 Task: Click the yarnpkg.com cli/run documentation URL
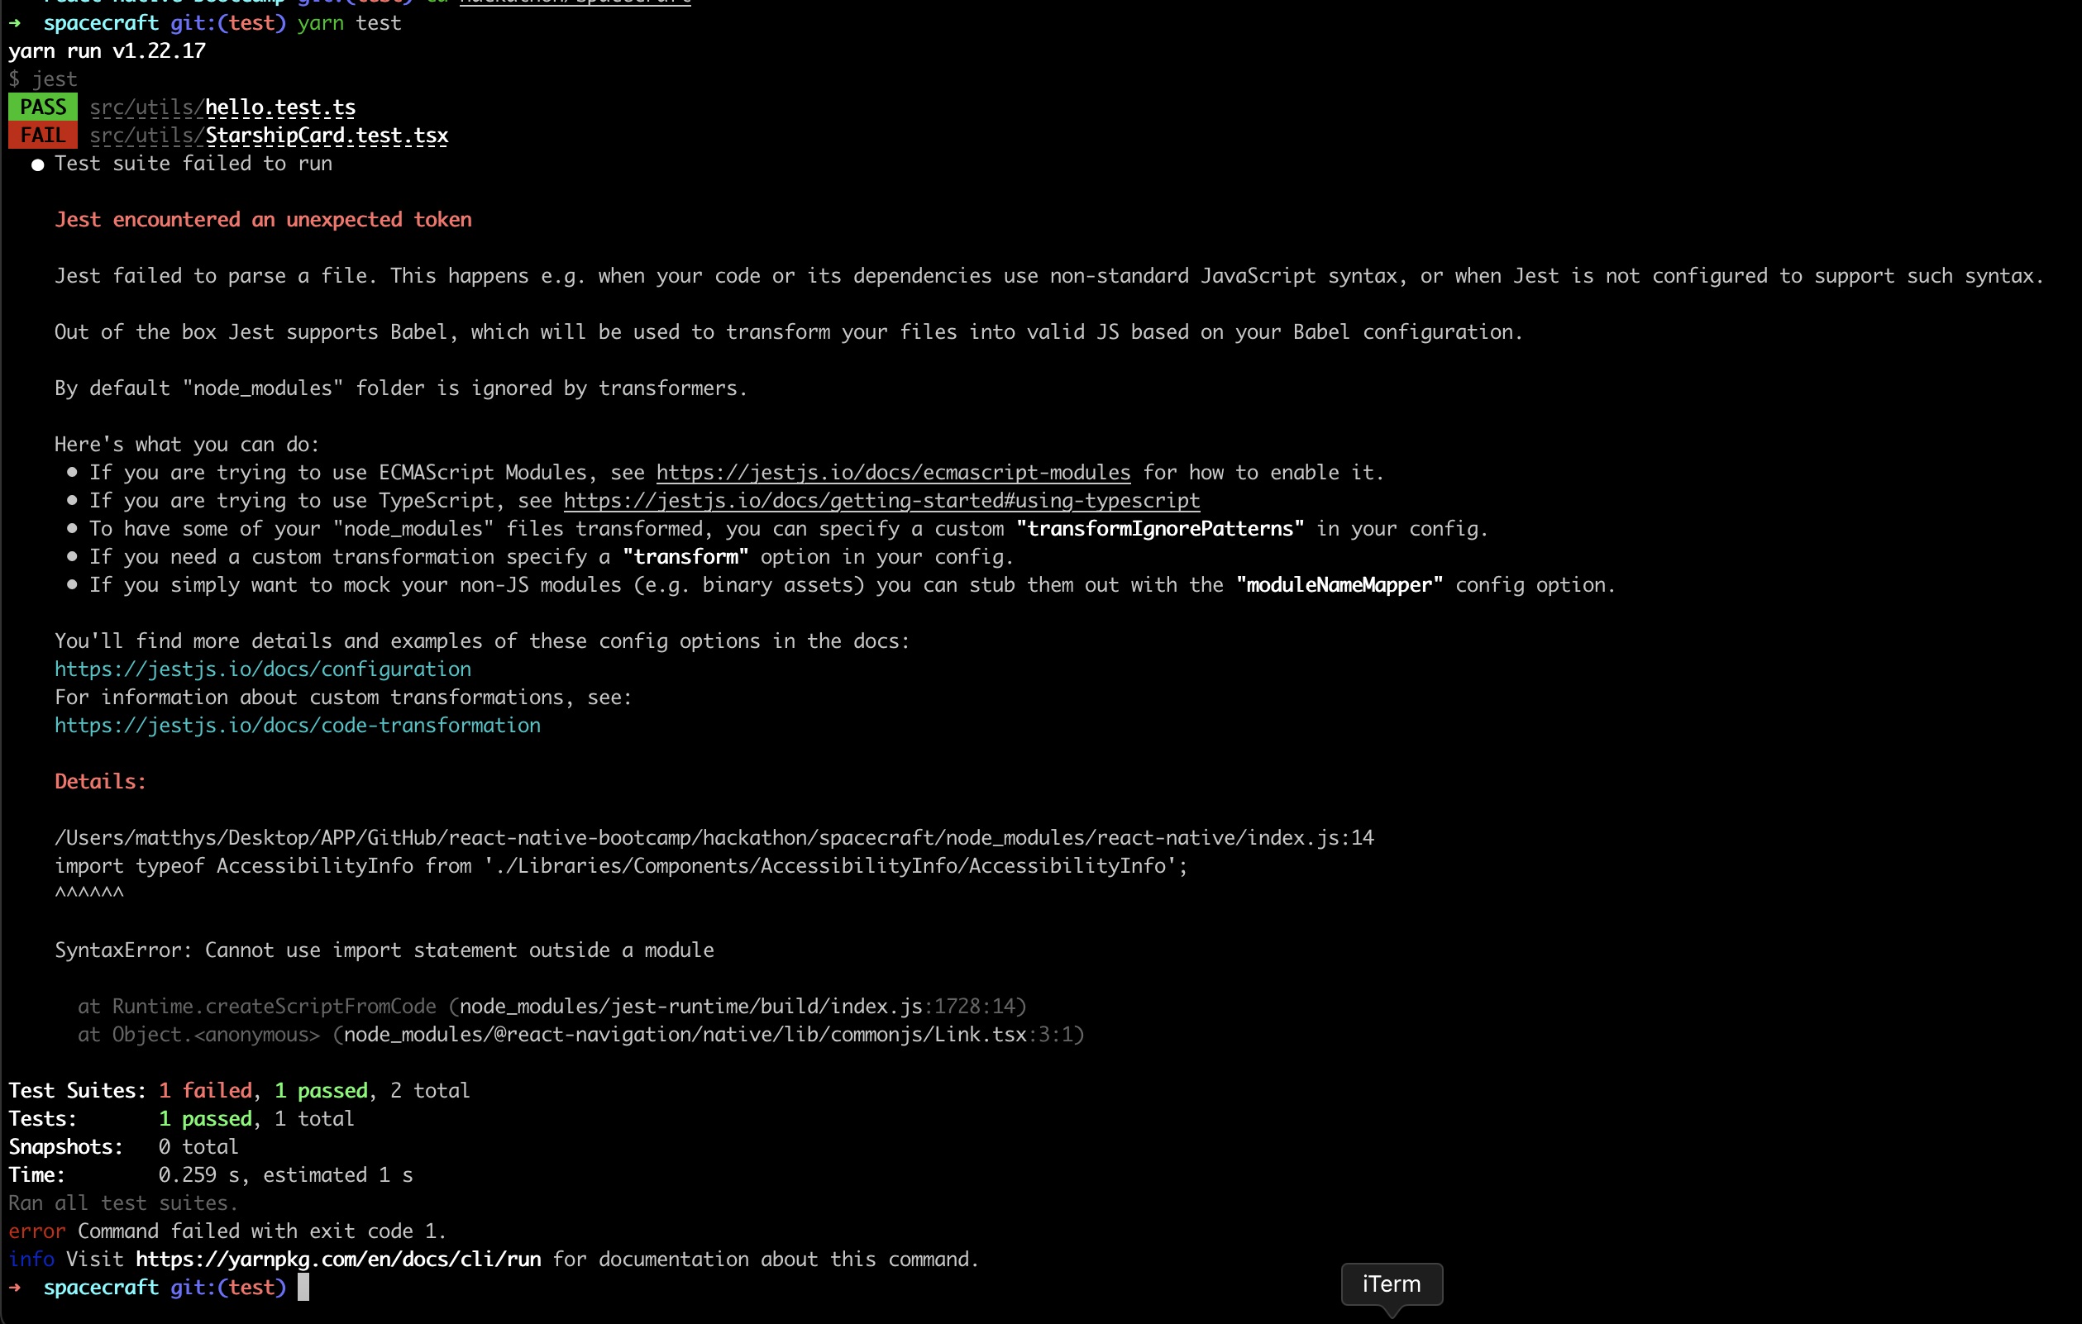point(338,1260)
